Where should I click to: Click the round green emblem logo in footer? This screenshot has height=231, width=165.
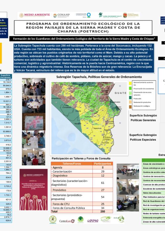pyautogui.click(x=53, y=219)
